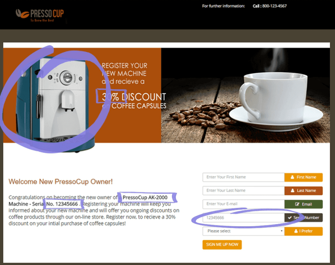Click the person icon on Last Name label
This screenshot has width=335, height=265.
coord(293,191)
